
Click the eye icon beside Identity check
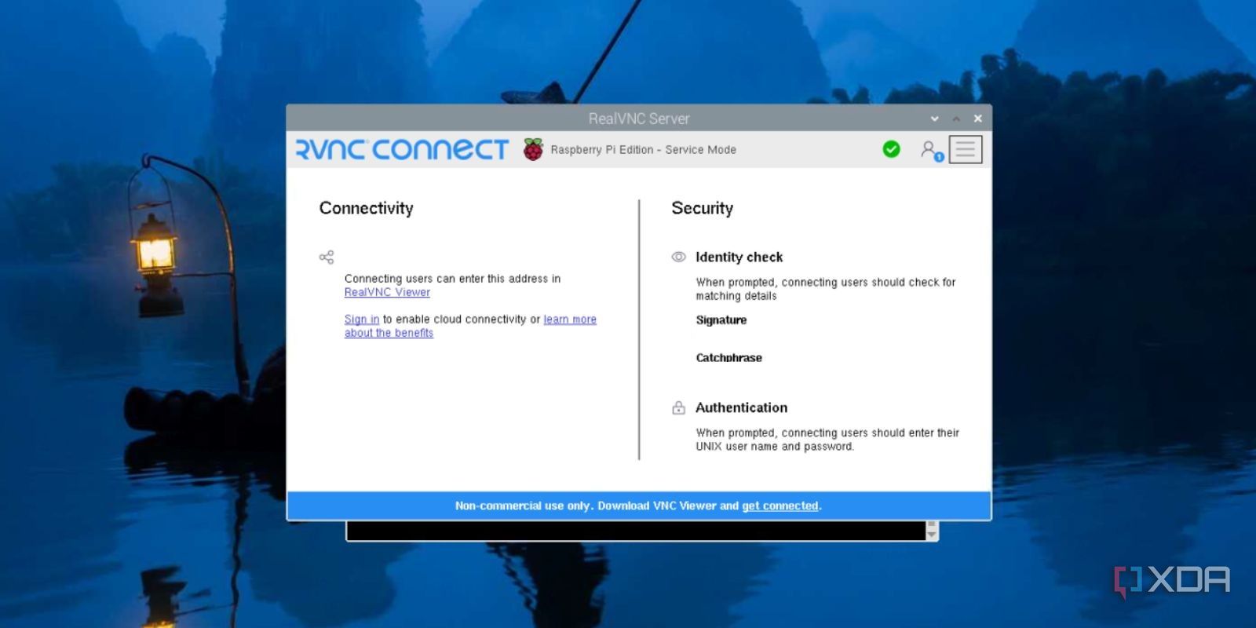[679, 257]
